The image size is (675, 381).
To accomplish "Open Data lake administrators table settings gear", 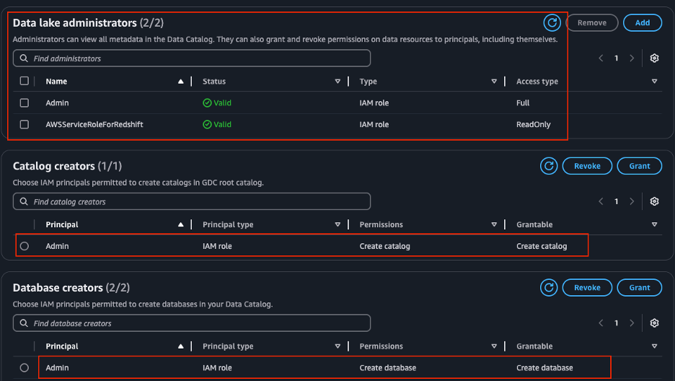I will click(x=654, y=58).
